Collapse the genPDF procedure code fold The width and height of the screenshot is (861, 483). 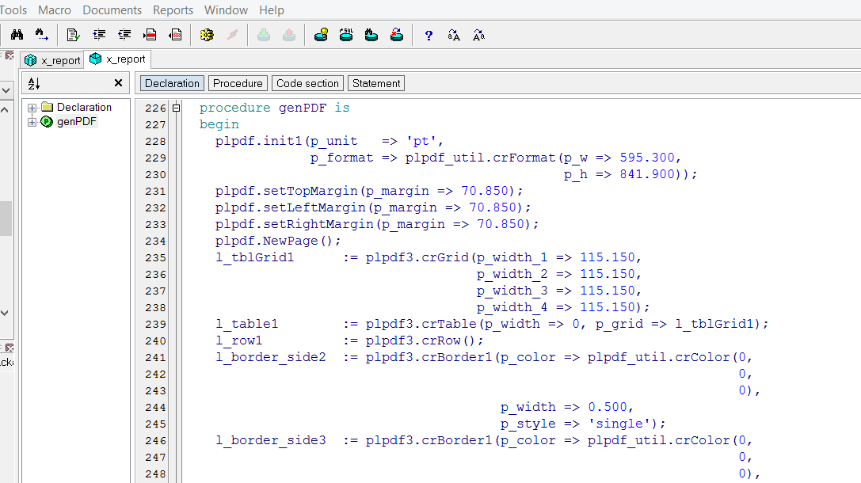pos(177,108)
